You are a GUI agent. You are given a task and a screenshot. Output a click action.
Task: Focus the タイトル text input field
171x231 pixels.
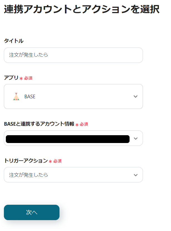[73, 55]
